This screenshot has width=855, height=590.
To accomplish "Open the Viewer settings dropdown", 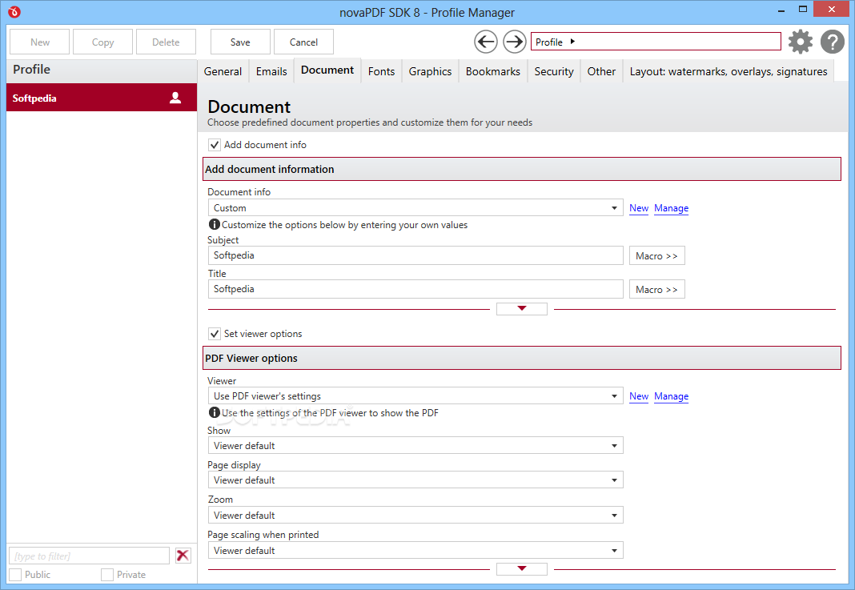I will (x=415, y=396).
